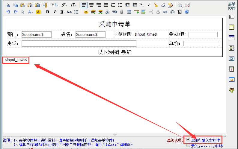
Task: Click the Redo arrow icon
Action: coord(16,12)
